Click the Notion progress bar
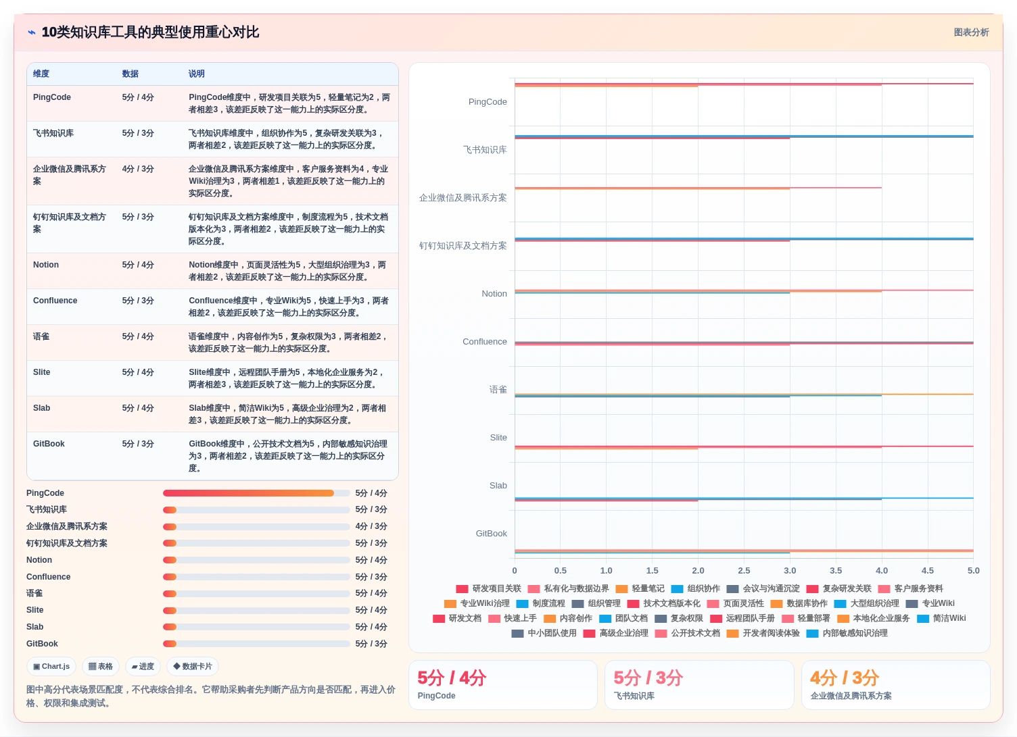This screenshot has width=1017, height=737. 256,560
